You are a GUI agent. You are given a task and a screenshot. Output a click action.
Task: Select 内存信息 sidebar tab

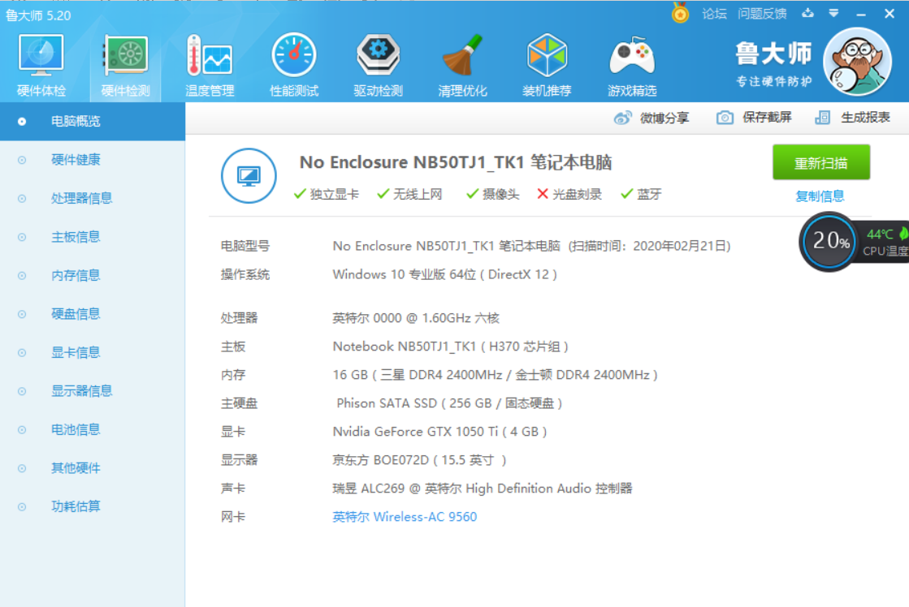93,276
